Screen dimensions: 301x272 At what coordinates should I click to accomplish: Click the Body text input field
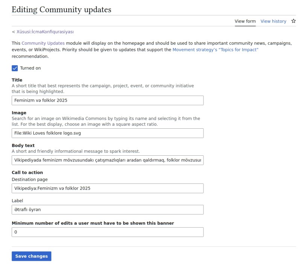click(x=108, y=160)
